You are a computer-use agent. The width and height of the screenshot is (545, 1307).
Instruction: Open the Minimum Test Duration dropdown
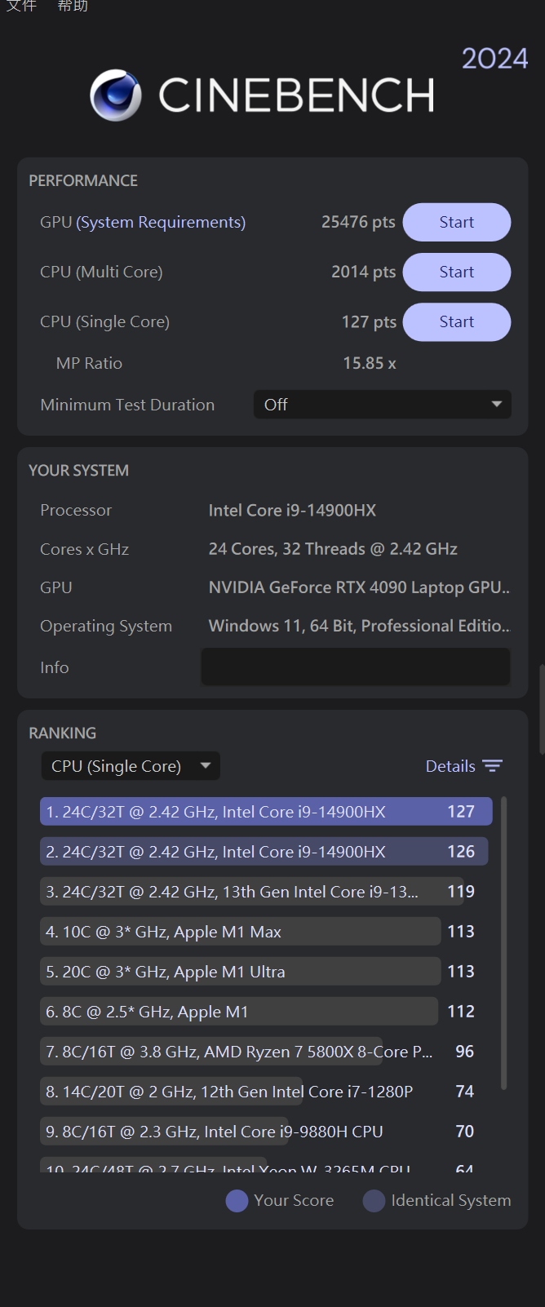(x=383, y=405)
